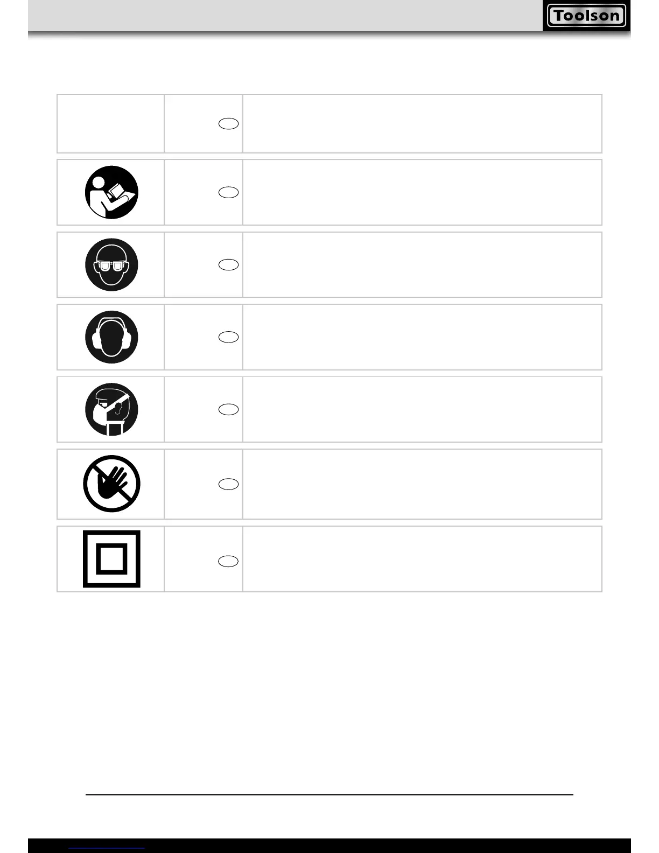Select the safety goggles symbol
Viewport: 659px width, 853px height.
coord(111,265)
